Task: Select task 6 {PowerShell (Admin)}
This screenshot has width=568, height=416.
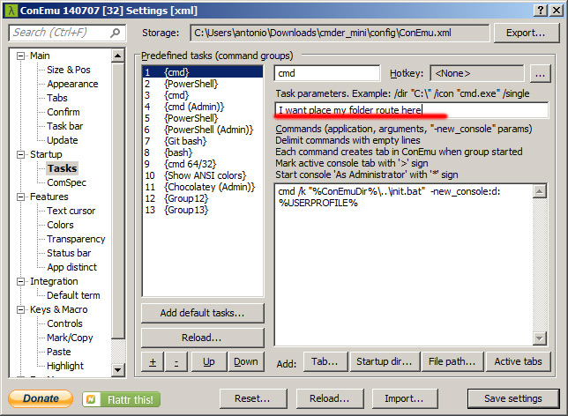Action: [x=203, y=130]
